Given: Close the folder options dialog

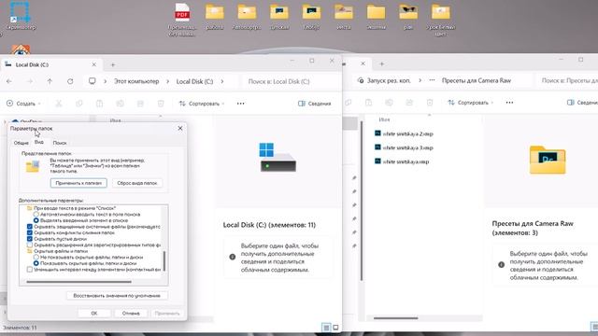Looking at the screenshot, I should pyautogui.click(x=180, y=129).
